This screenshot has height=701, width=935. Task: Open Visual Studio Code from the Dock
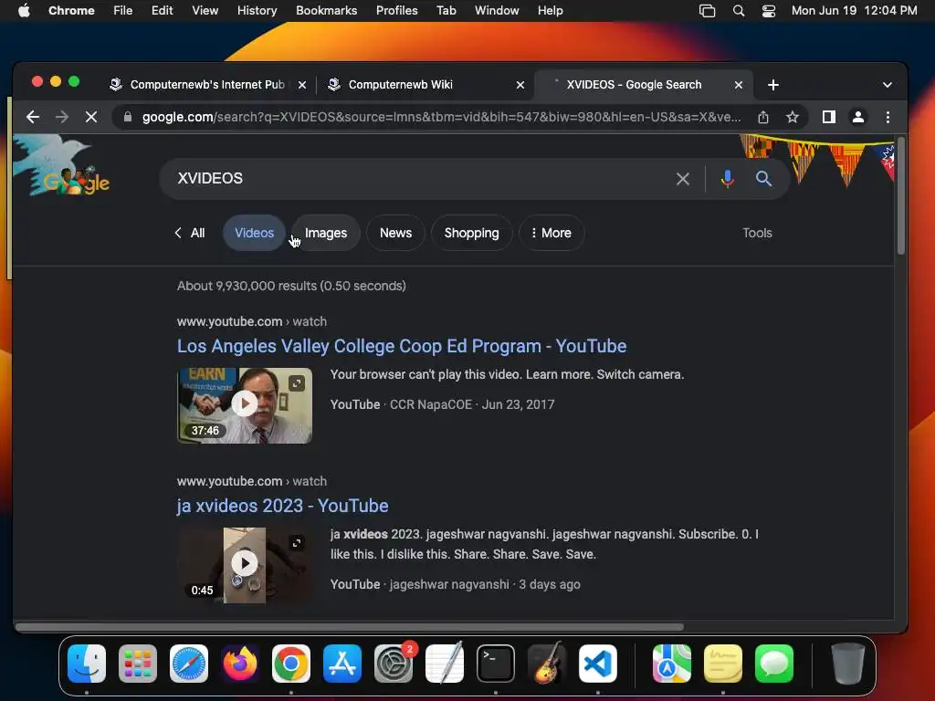(597, 663)
